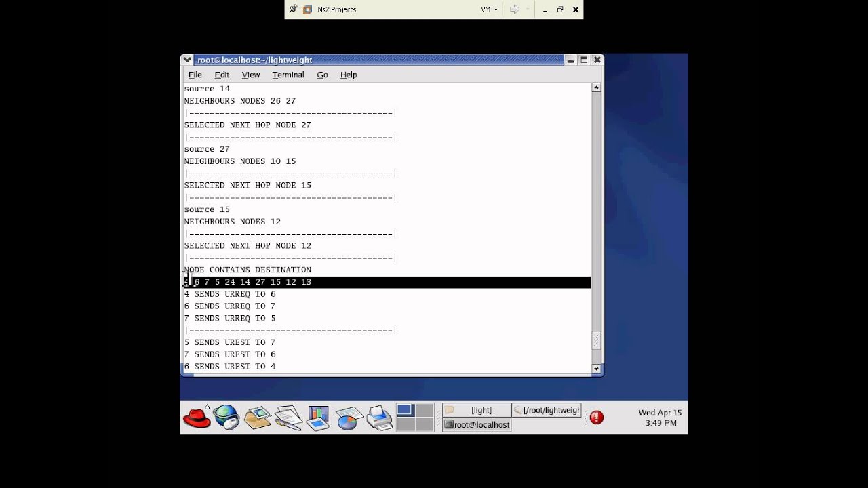Click the highlighted node path line
868x488 pixels.
click(387, 282)
